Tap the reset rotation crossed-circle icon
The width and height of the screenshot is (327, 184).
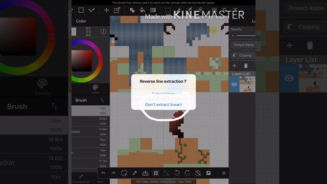tap(198, 173)
